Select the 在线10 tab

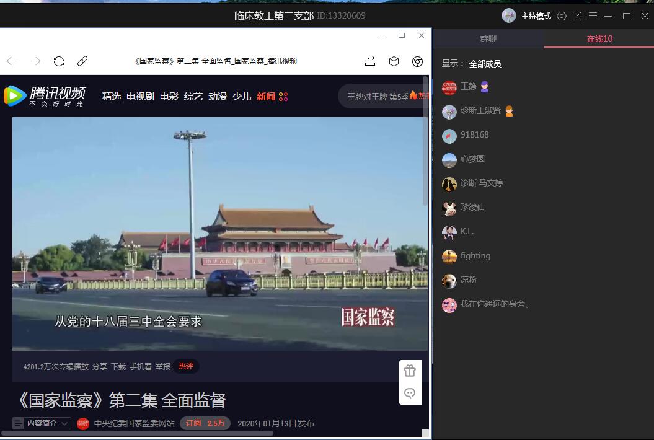tap(599, 38)
